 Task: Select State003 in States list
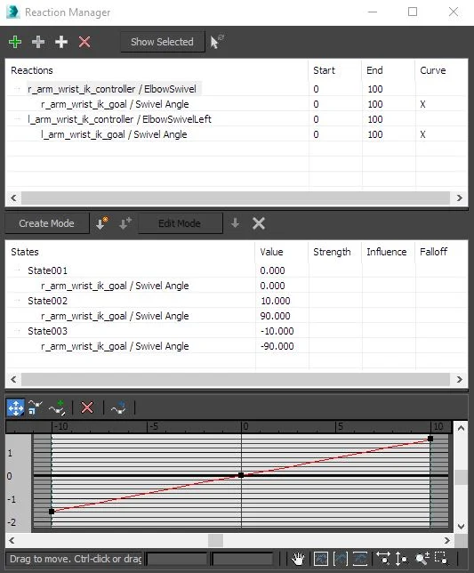[47, 331]
